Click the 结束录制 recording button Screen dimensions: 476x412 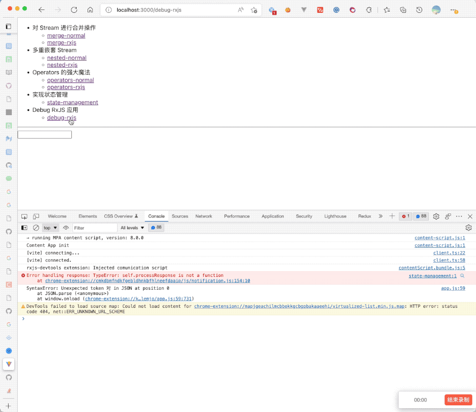coord(457,400)
